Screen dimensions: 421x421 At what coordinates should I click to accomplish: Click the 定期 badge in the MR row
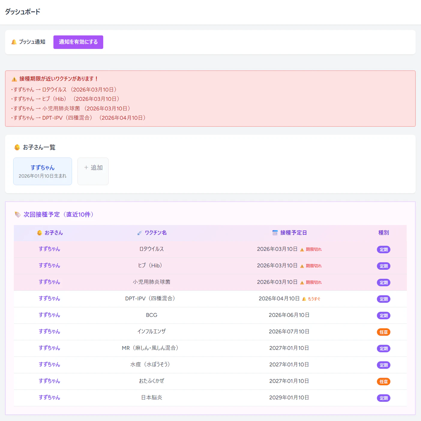pyautogui.click(x=383, y=349)
